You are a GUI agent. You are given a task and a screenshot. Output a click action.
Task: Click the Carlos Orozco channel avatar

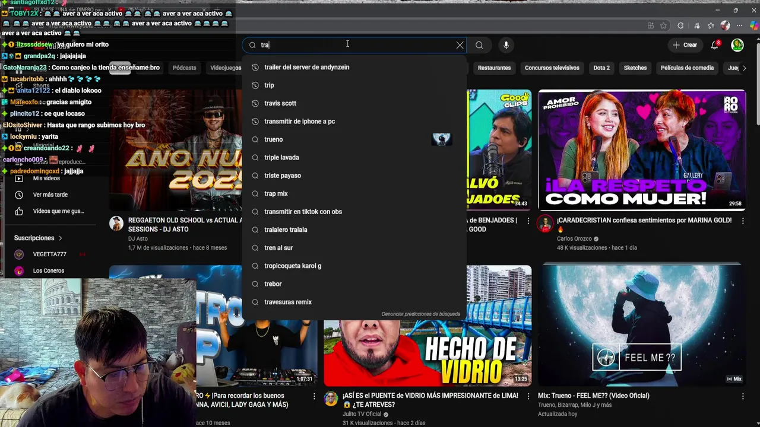tap(544, 224)
